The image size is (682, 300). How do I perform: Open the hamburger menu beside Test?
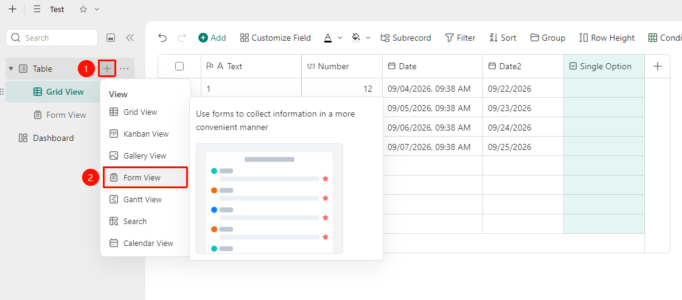[37, 9]
